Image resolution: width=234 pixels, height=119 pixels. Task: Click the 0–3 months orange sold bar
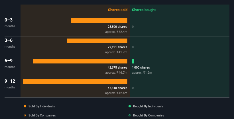[99, 20]
